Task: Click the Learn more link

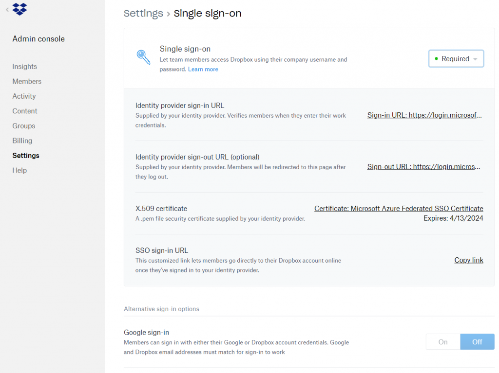Action: (x=203, y=69)
